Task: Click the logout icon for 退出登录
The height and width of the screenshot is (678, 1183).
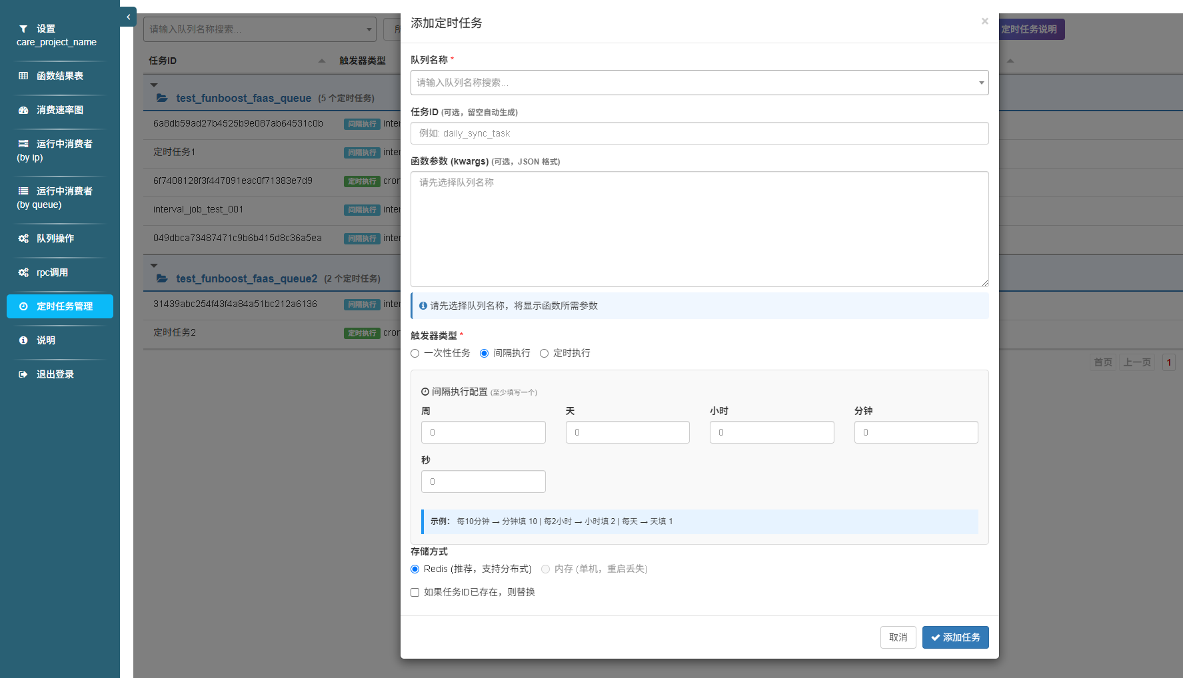Action: click(x=23, y=374)
